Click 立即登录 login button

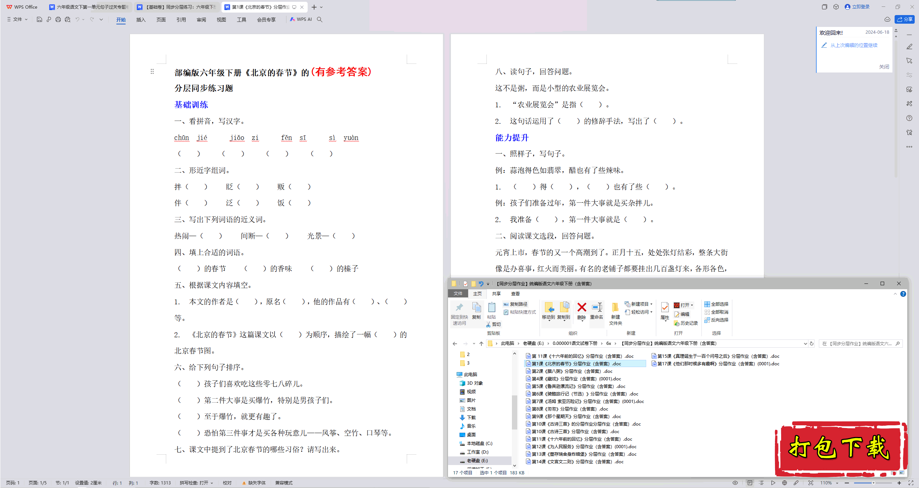(857, 7)
